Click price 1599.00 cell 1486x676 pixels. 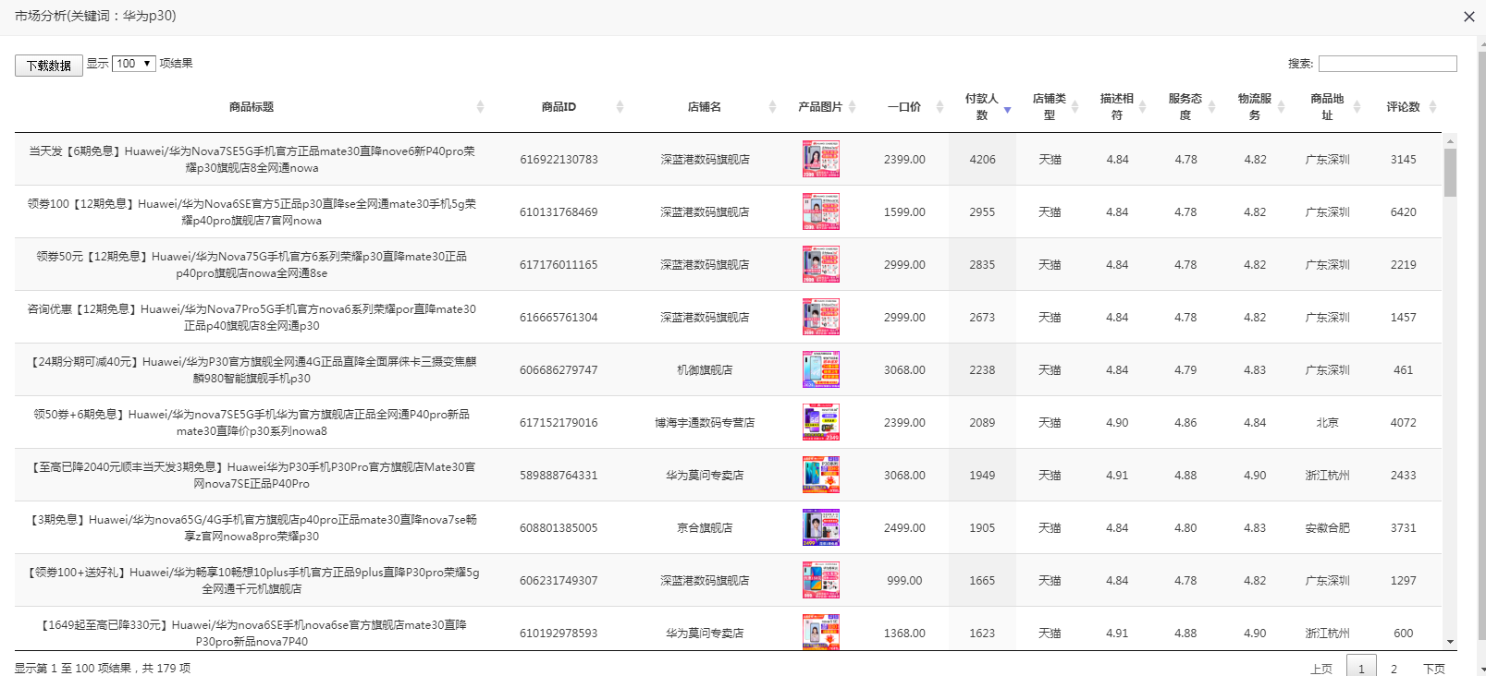pos(904,212)
